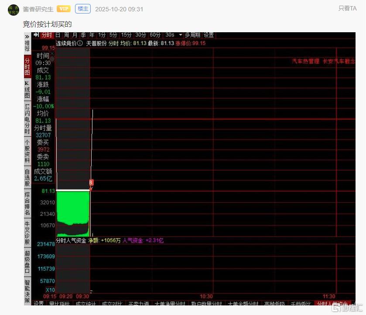Viewport: 366px width, 315px height.
Task: Click the info icon beside 连续竞价
Action: [x=80, y=43]
